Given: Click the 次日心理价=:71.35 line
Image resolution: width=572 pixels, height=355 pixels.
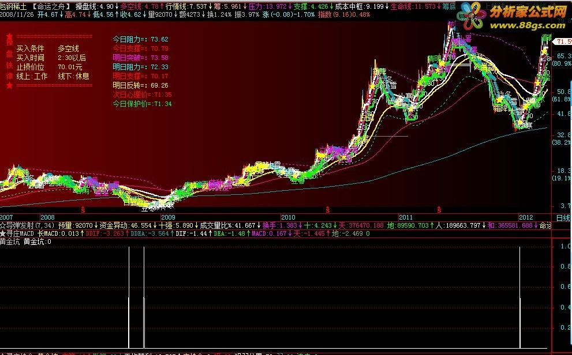Looking at the screenshot, I should tap(142, 95).
